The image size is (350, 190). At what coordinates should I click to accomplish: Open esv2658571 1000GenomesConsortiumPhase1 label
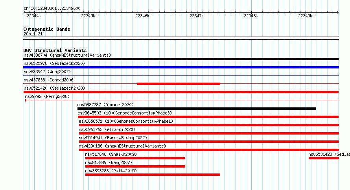pos(126,121)
